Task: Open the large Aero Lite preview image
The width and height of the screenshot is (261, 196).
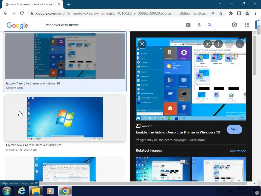Action: pyautogui.click(x=191, y=79)
